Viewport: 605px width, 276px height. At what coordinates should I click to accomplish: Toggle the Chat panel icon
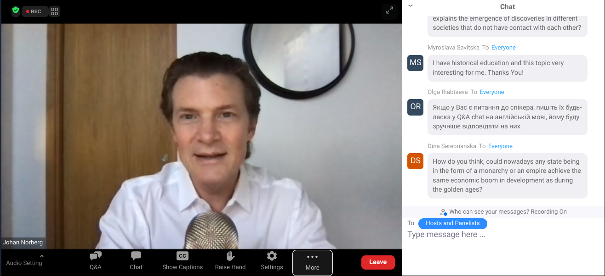pos(136,261)
